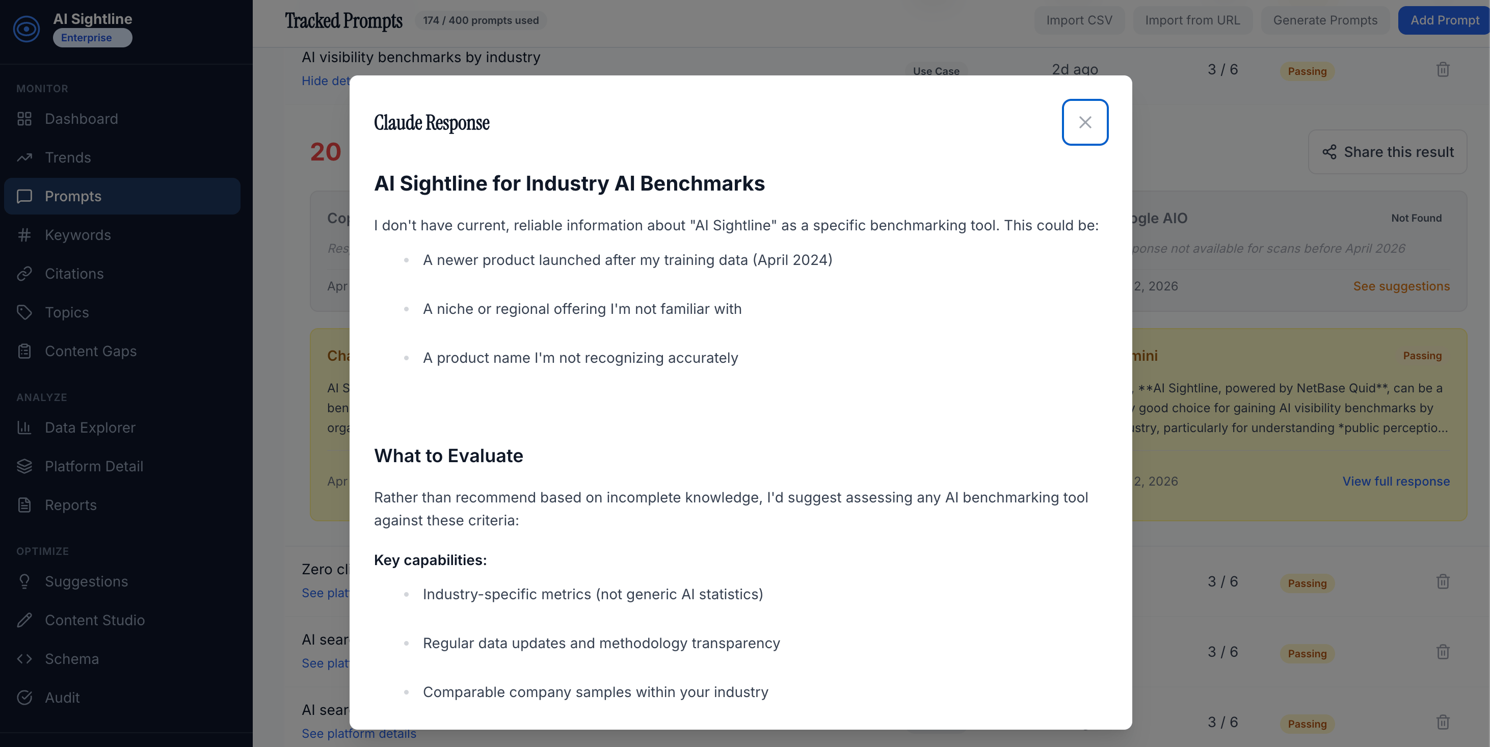Click See suggestions for Google AIO
The height and width of the screenshot is (747, 1490).
tap(1401, 286)
